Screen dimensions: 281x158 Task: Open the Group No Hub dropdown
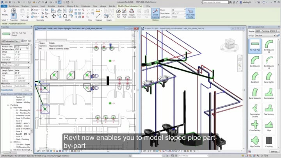coord(265,36)
